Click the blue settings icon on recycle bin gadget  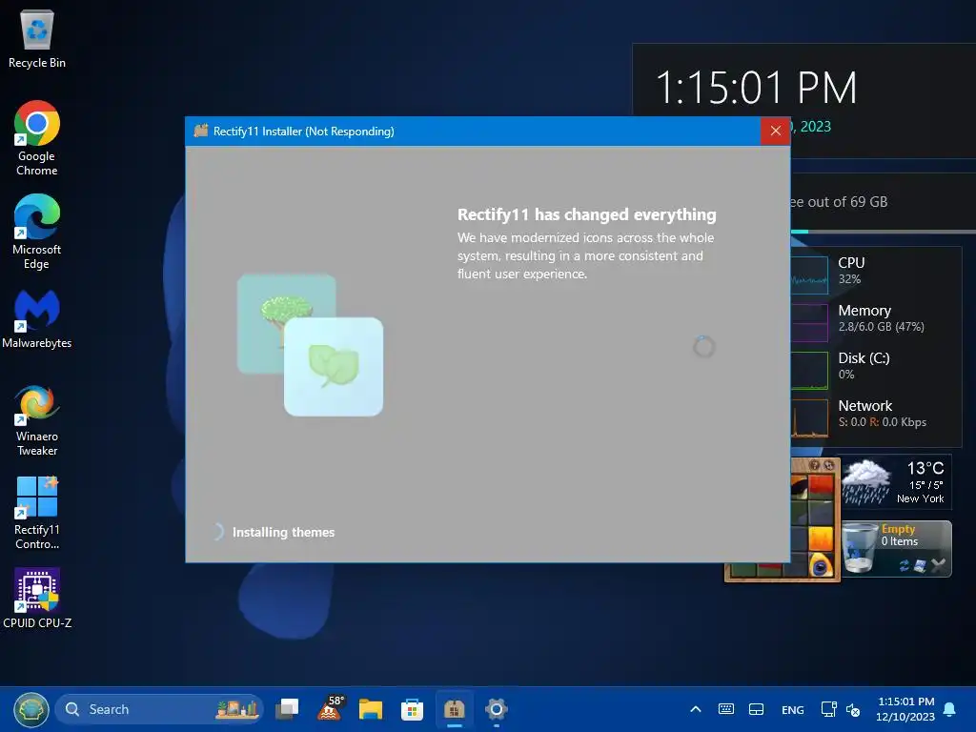pos(921,565)
